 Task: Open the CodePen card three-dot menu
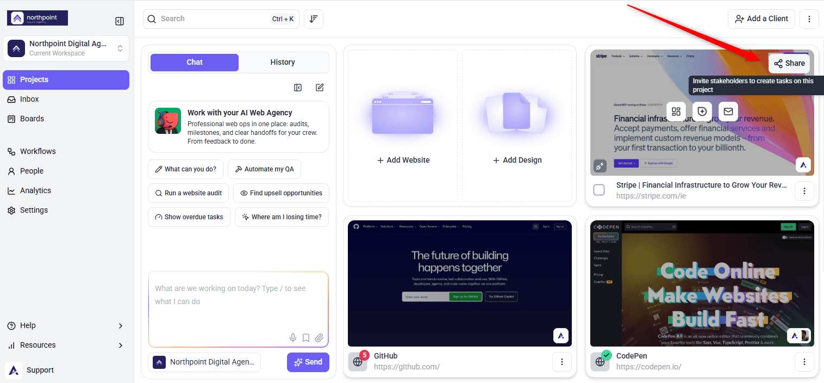click(x=804, y=362)
